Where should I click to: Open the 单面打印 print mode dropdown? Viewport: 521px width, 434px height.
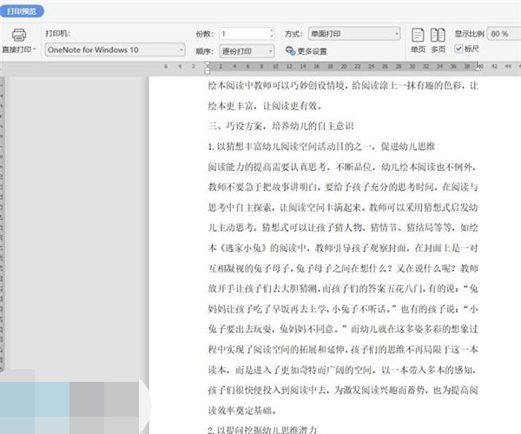[x=396, y=33]
